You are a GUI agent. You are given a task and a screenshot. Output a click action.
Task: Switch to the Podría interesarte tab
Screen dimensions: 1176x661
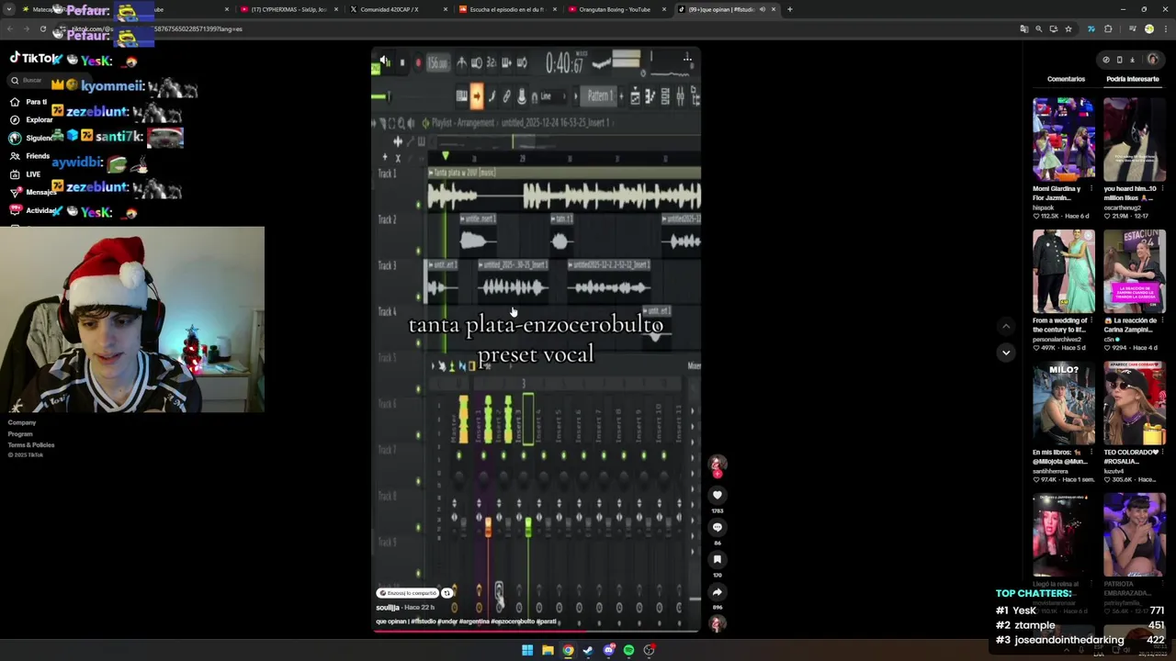point(1132,79)
